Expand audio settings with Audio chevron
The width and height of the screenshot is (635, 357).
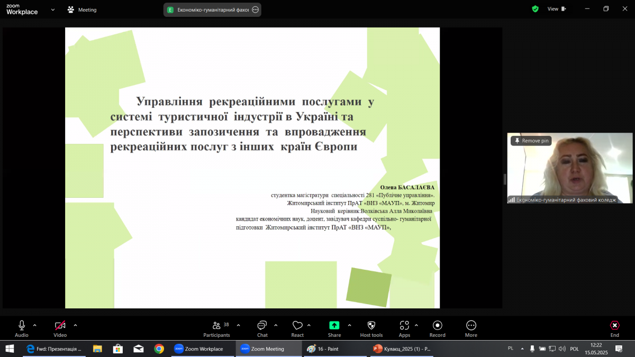pyautogui.click(x=34, y=326)
